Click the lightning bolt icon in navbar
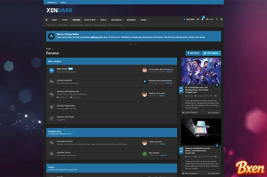 (x=217, y=19)
